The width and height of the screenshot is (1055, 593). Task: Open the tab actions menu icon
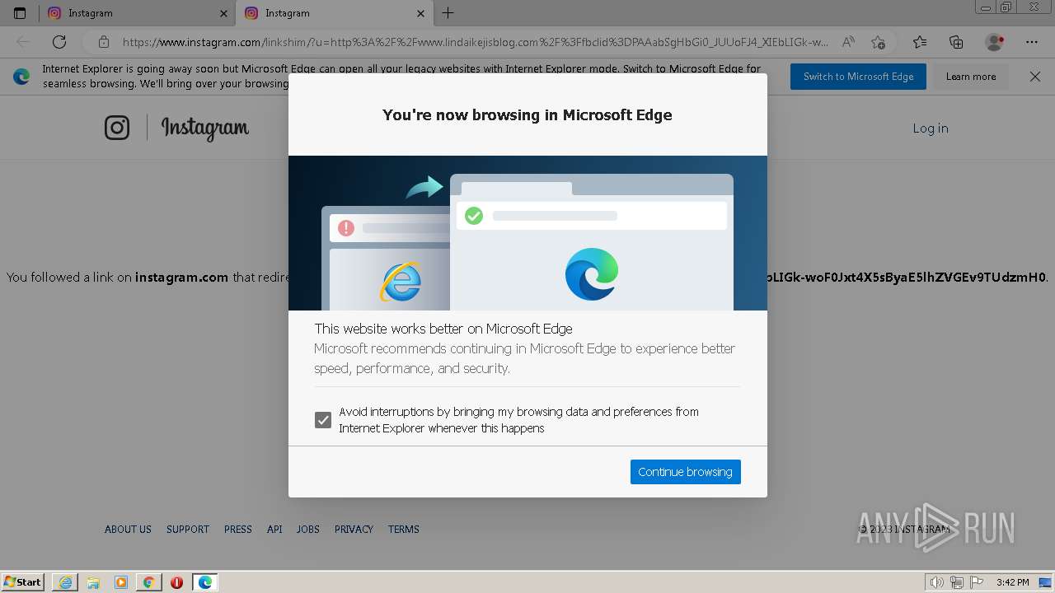pyautogui.click(x=20, y=13)
